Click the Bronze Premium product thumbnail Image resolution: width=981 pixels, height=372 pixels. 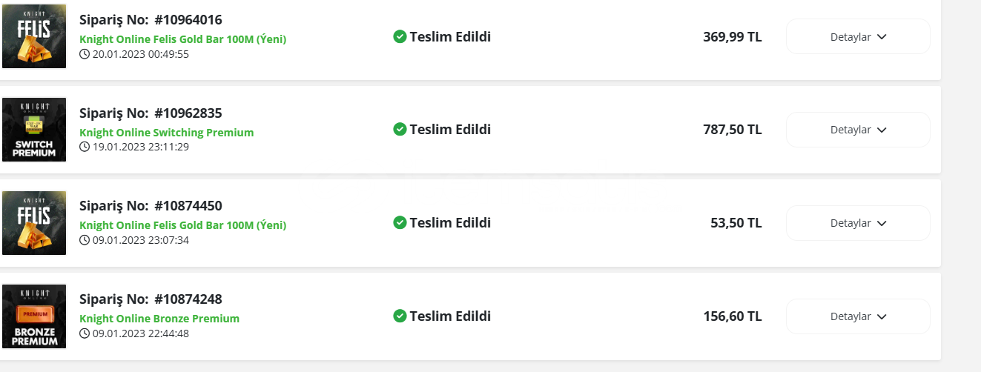(34, 316)
